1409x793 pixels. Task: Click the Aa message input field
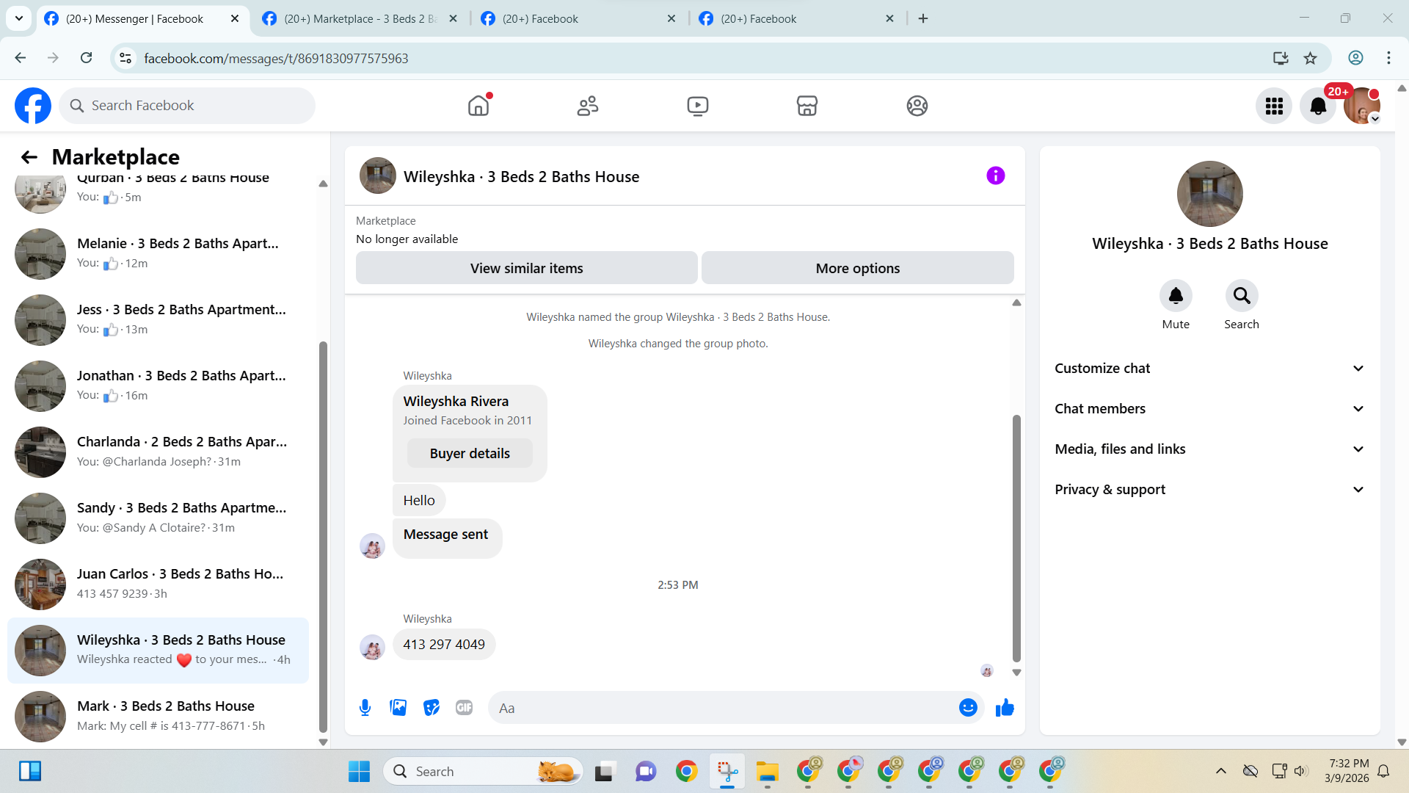[x=723, y=708]
